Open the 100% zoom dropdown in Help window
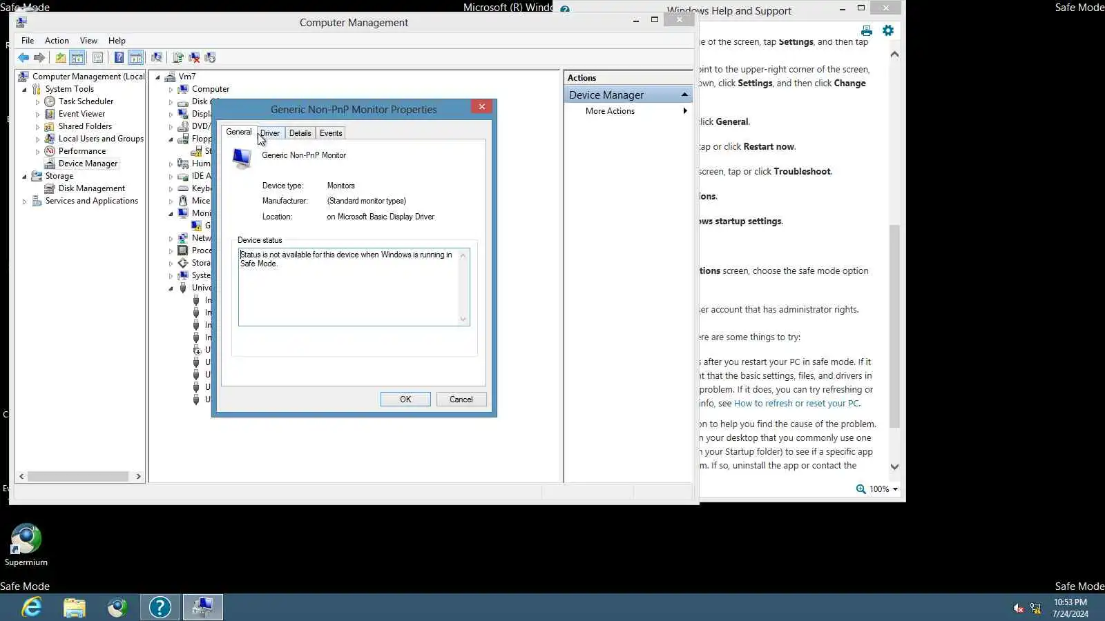The image size is (1105, 621). [895, 489]
